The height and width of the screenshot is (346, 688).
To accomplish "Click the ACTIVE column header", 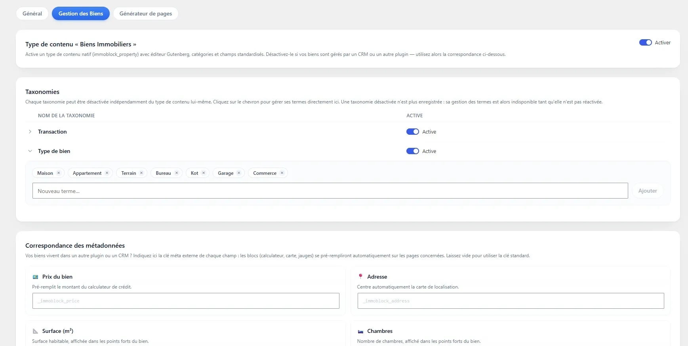I will click(x=414, y=116).
